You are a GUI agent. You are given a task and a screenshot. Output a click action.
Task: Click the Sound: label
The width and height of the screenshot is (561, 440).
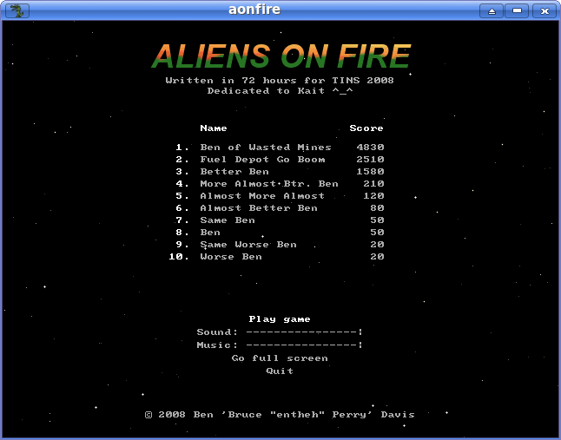(217, 332)
